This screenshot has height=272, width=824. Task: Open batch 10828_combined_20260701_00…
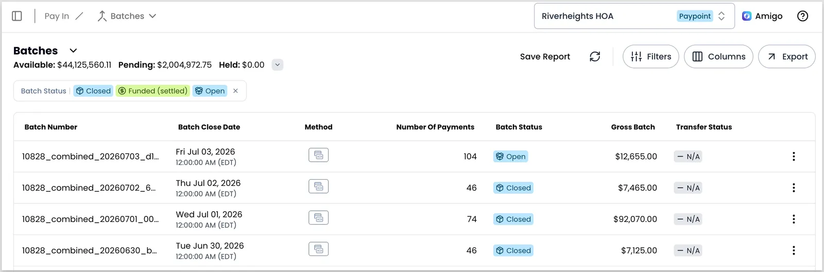[x=90, y=219]
